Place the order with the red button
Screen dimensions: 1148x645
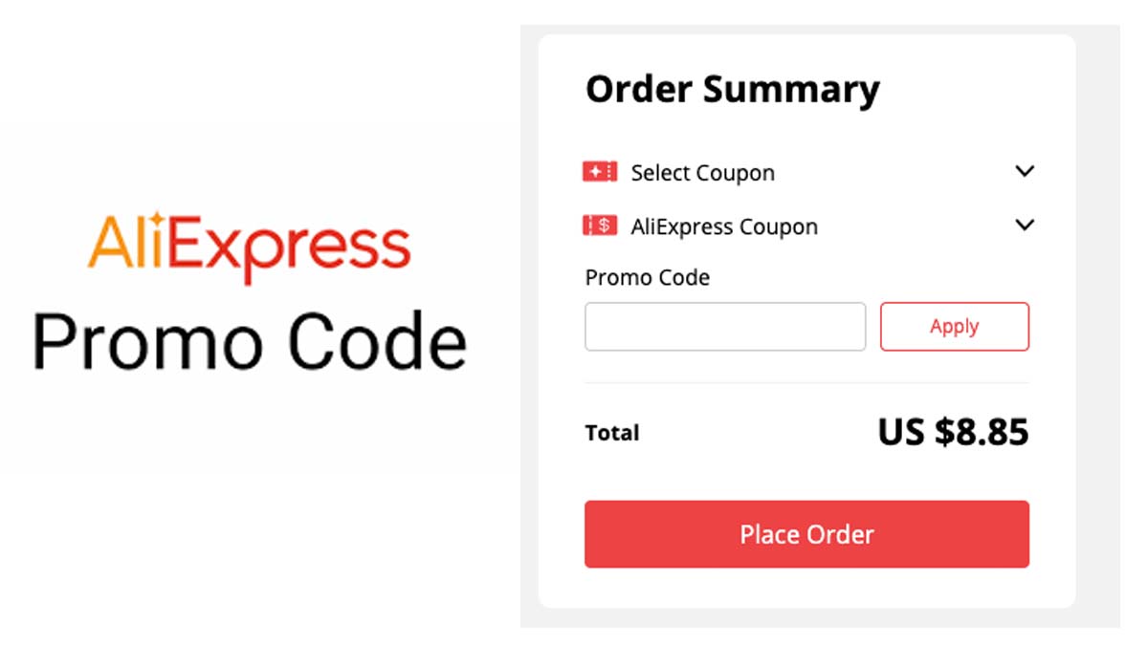(806, 534)
